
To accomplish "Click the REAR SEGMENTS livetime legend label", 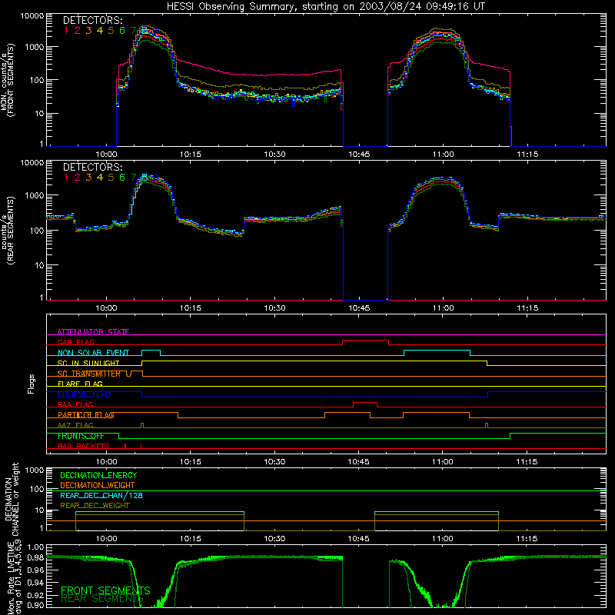I will (x=102, y=599).
